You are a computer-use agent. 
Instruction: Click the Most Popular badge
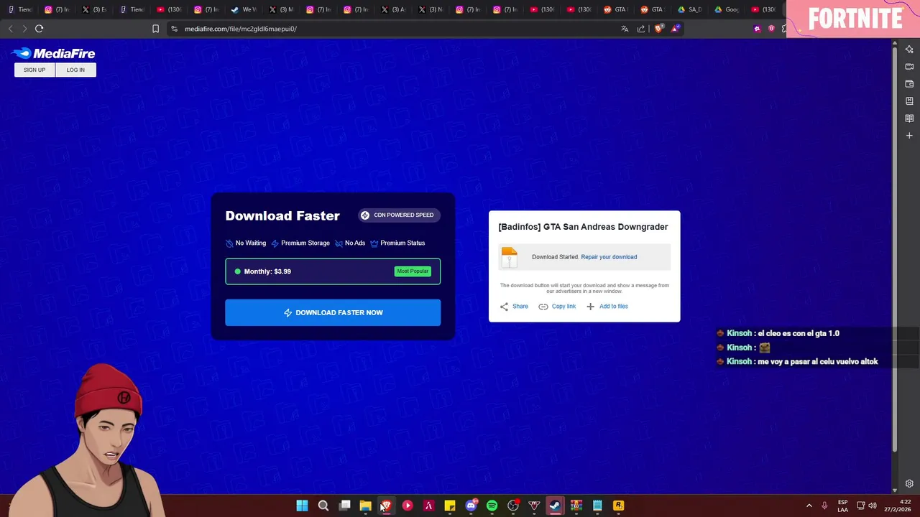(413, 271)
